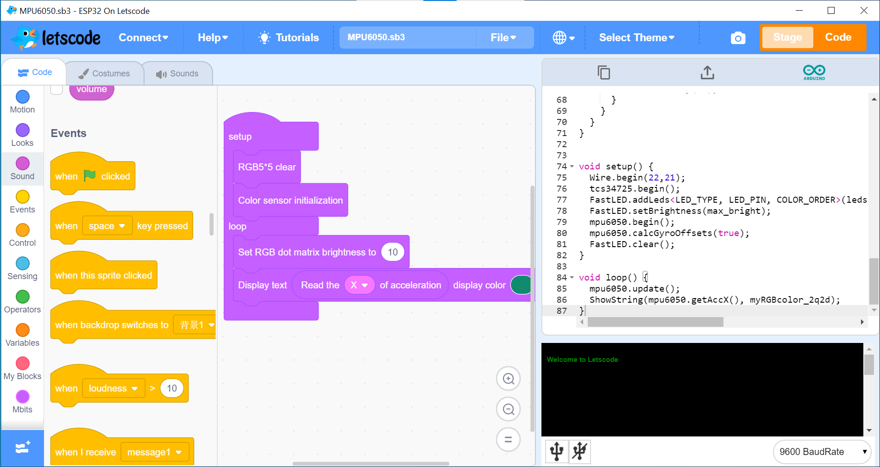Image resolution: width=880 pixels, height=467 pixels.
Task: Zoom out on the block workspace
Action: 508,409
